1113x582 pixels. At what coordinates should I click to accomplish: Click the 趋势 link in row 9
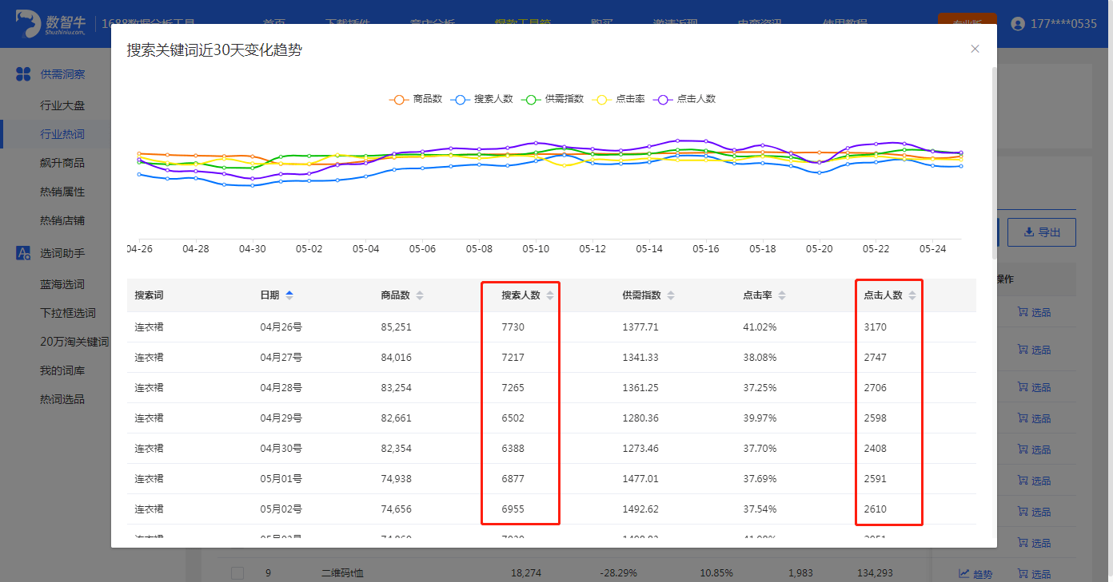[975, 573]
